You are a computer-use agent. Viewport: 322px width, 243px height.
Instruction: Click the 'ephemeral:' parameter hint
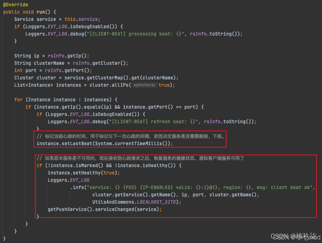pos(145,85)
